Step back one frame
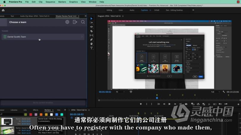This screenshot has height=135, width=241. [164, 104]
